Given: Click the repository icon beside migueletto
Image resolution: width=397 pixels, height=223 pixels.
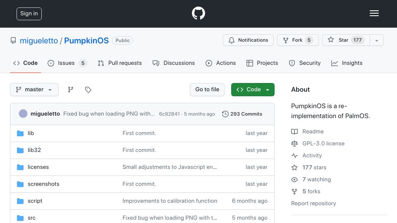Looking at the screenshot, I should pos(13,40).
